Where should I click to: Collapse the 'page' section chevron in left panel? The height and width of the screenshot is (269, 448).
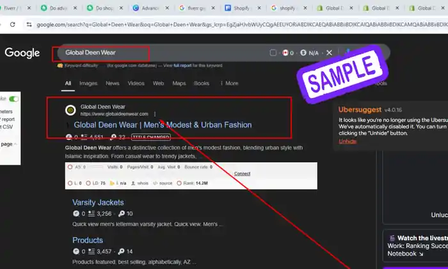click(15, 144)
